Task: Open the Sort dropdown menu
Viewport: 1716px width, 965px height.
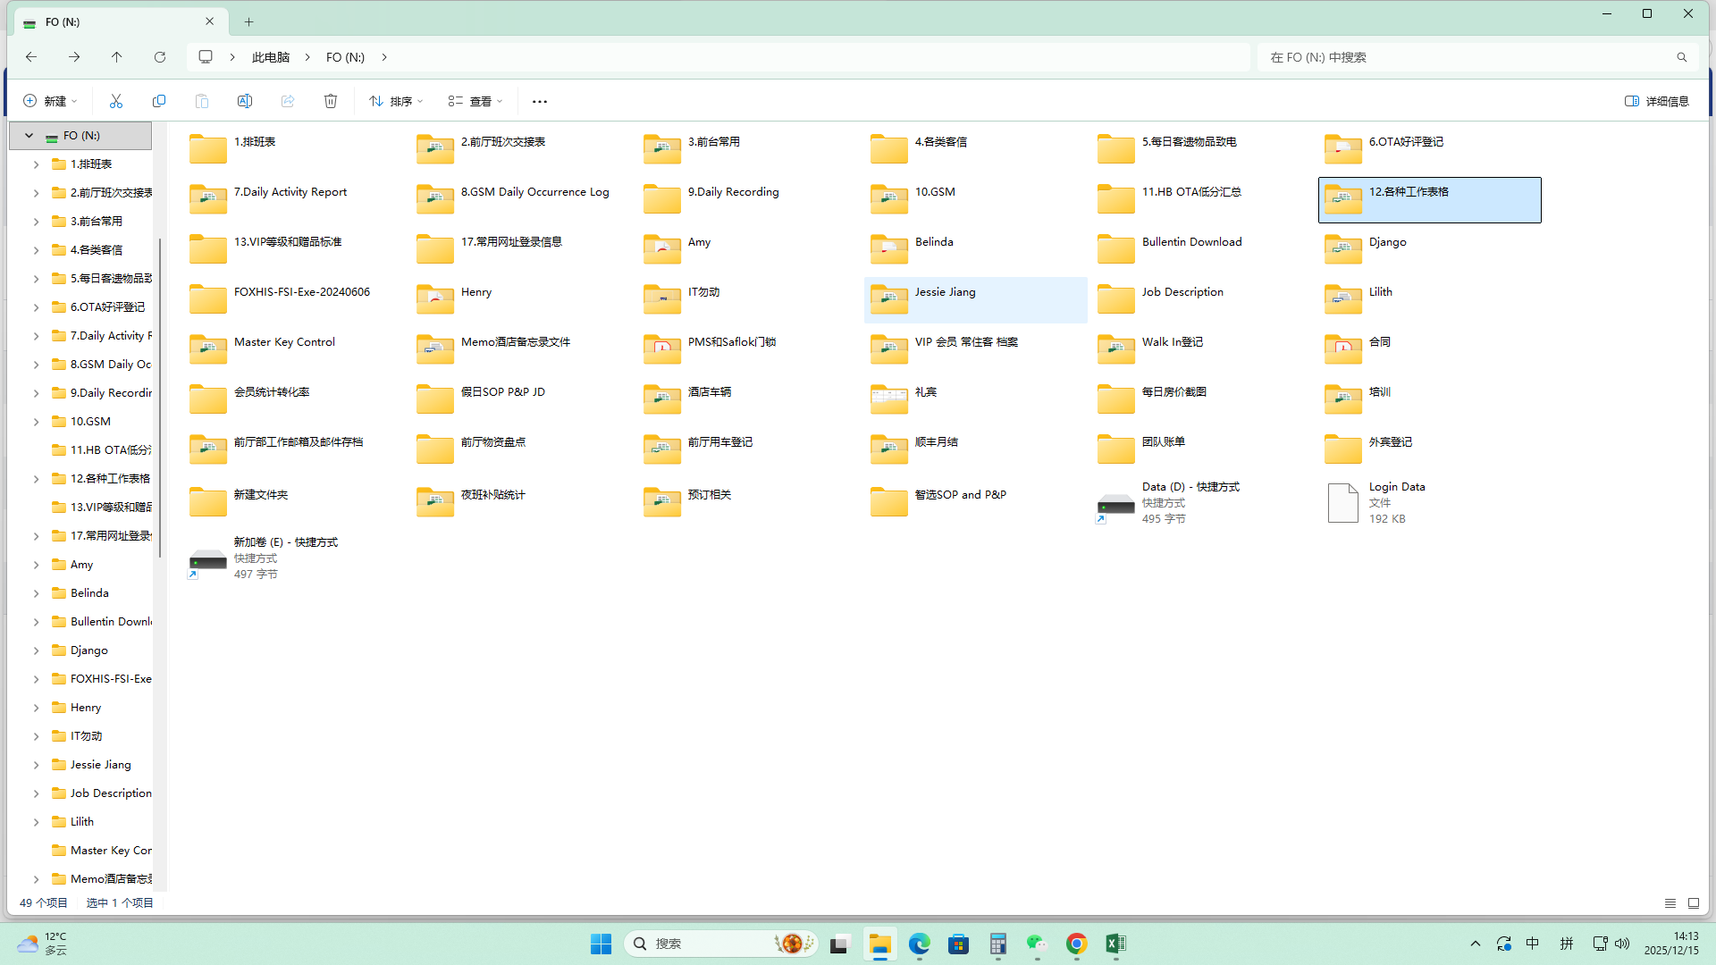Action: 396,101
